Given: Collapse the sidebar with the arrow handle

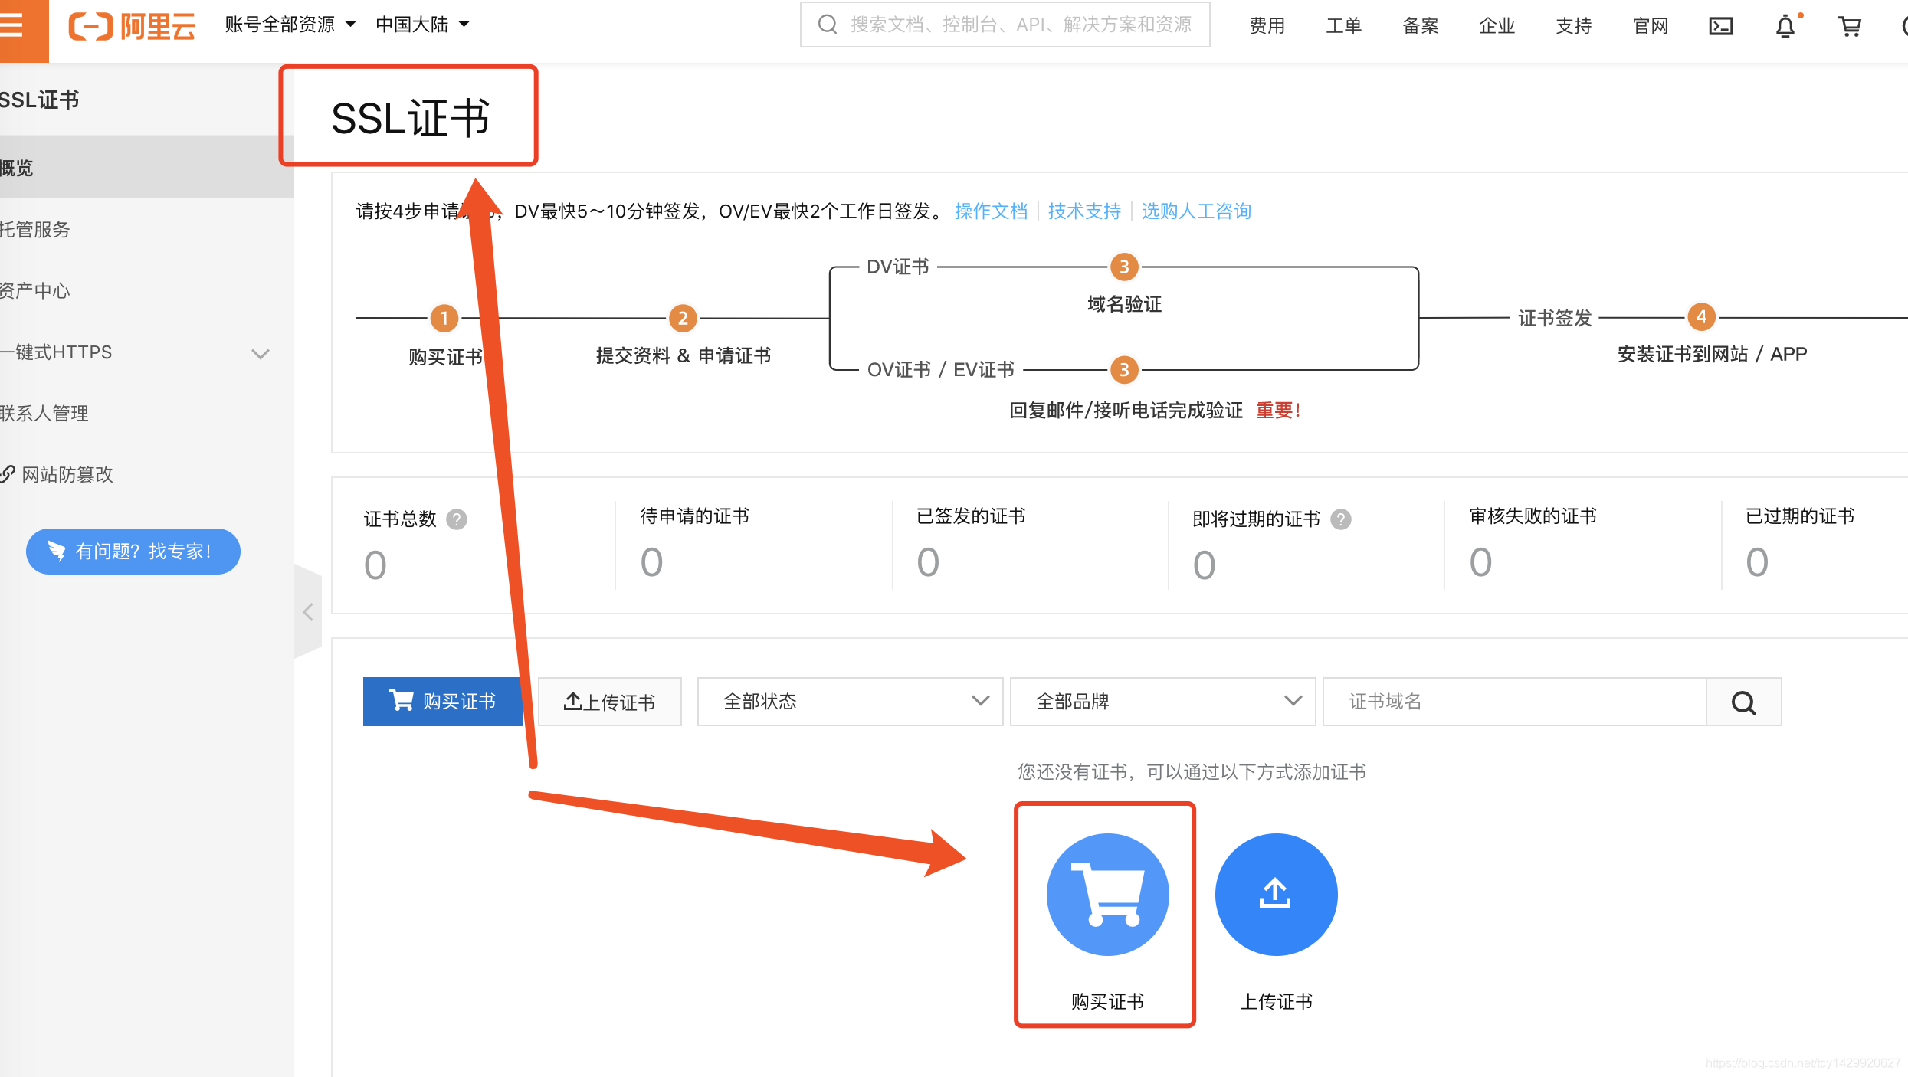Looking at the screenshot, I should pyautogui.click(x=308, y=612).
